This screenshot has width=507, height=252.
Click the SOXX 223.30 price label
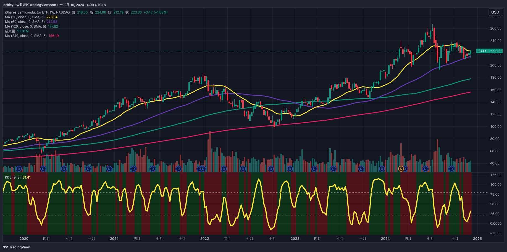coord(489,51)
